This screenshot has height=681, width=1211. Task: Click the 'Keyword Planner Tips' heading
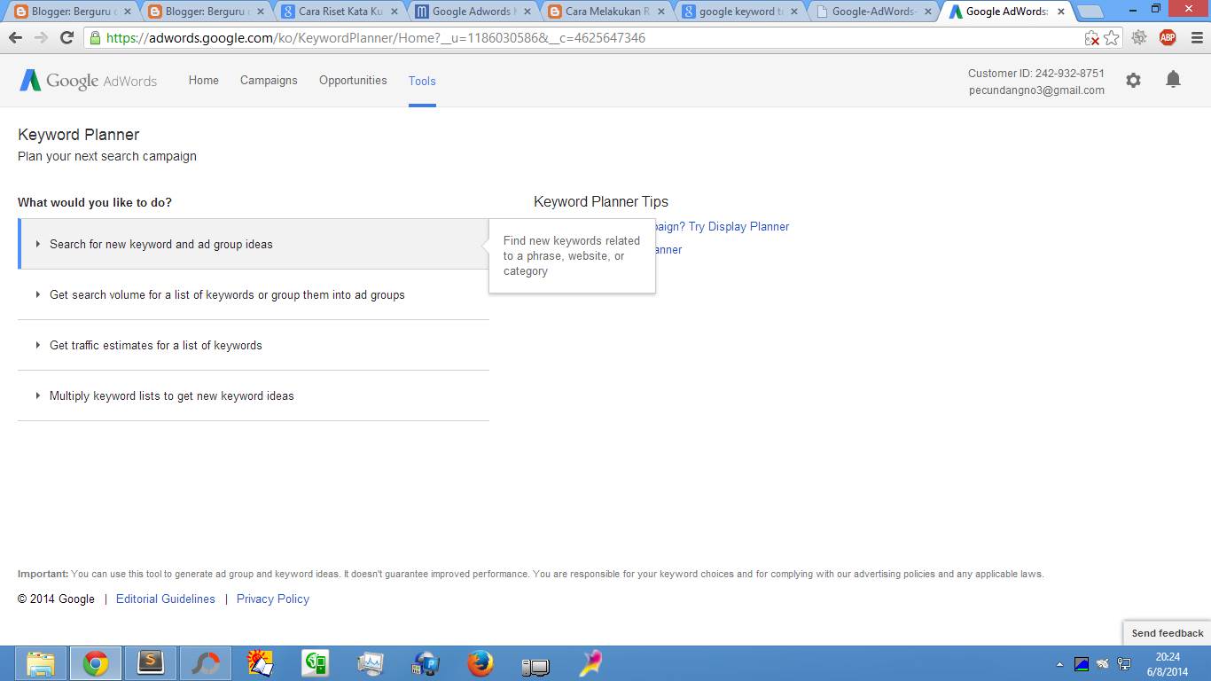click(601, 201)
